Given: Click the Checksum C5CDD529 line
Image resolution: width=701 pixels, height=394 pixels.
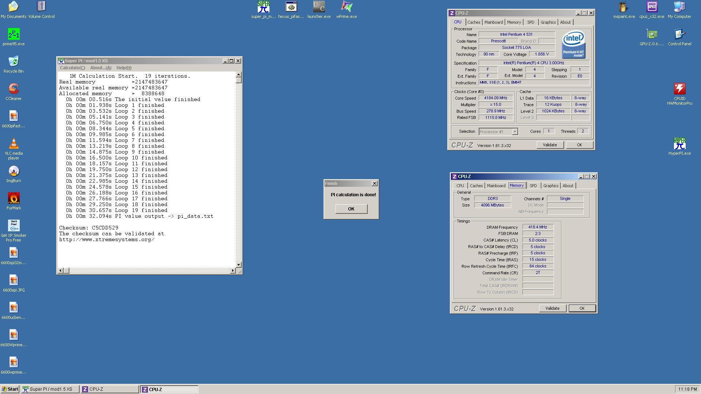Looking at the screenshot, I should 89,228.
